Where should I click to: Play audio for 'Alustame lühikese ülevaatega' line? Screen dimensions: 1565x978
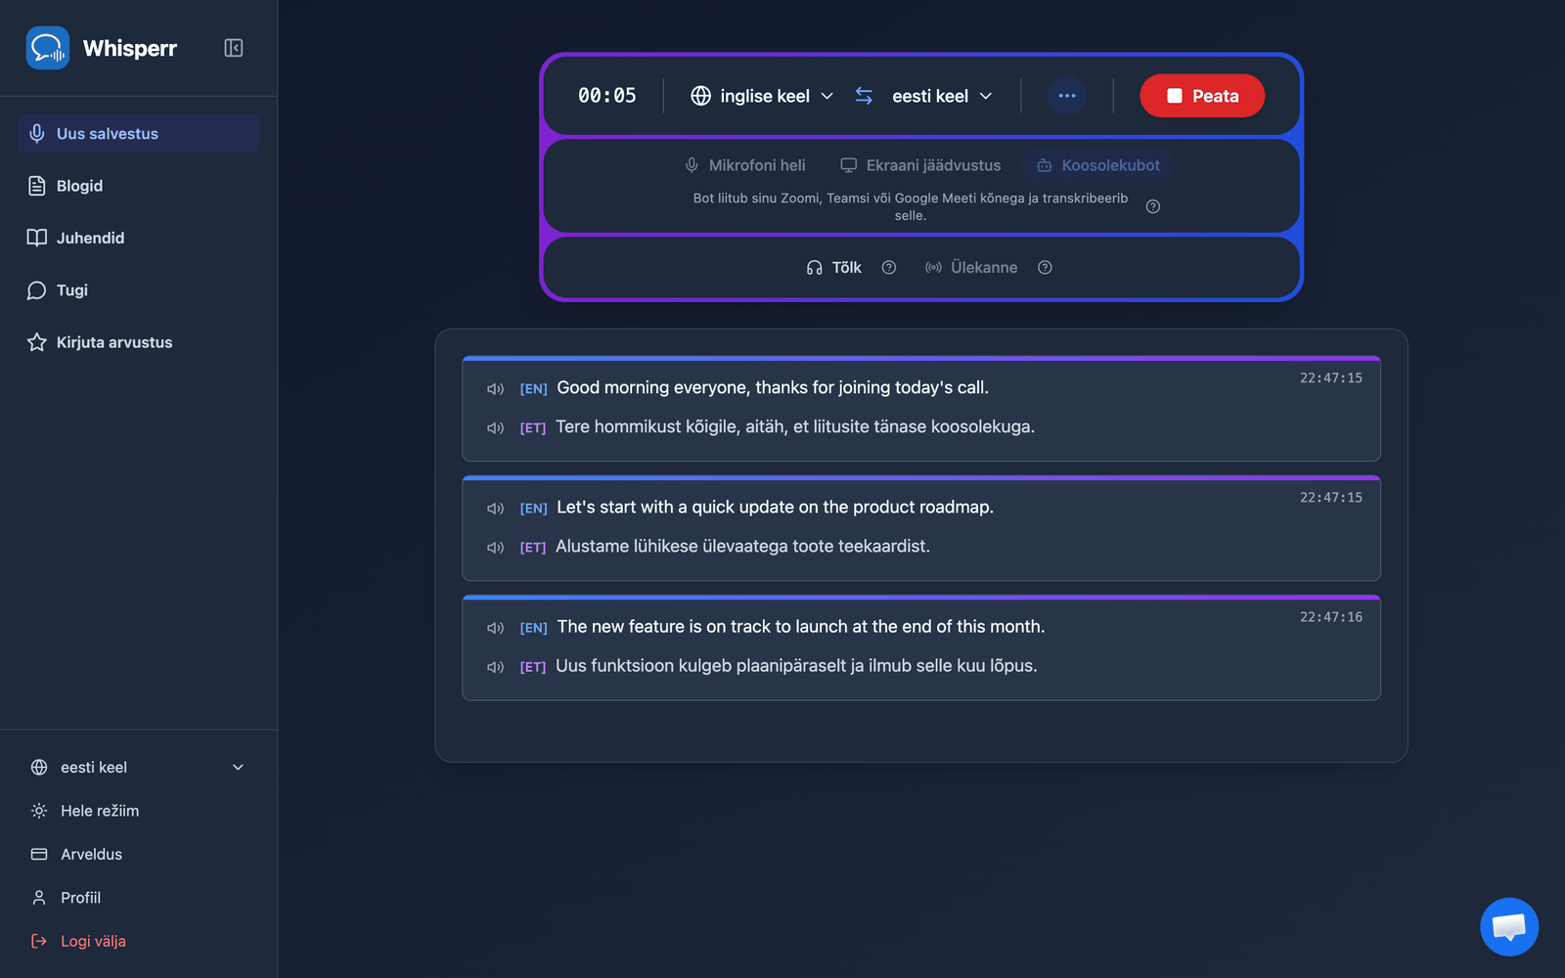pyautogui.click(x=496, y=548)
